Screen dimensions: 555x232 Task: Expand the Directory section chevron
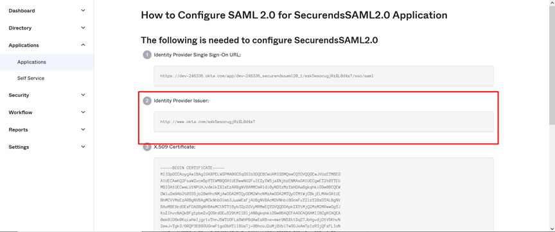coord(83,28)
